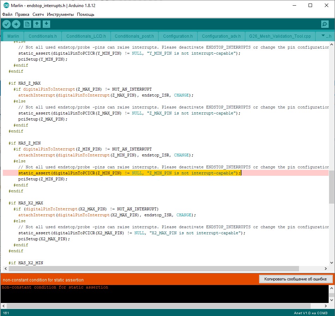
Task: Click the Verify sketch checkmark icon
Action: point(6,24)
